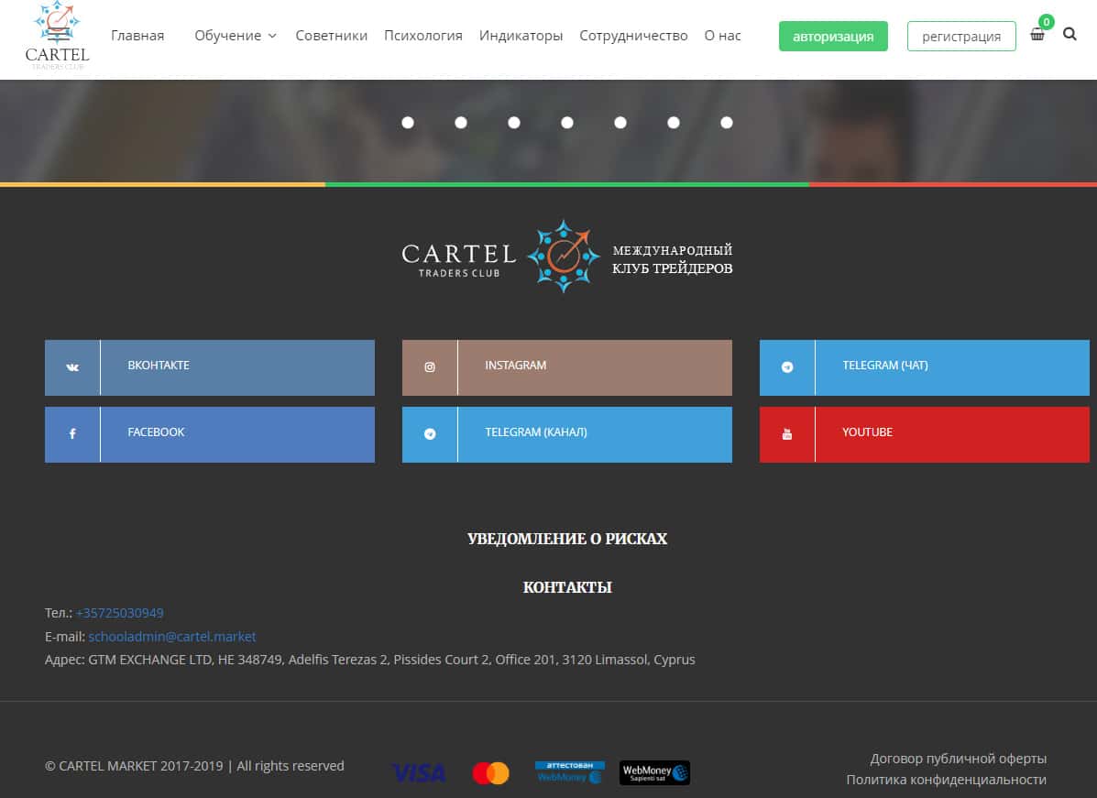Open the TELEGRAM (КАНАЛ) link
Screen dimensions: 1097x798
pos(567,434)
